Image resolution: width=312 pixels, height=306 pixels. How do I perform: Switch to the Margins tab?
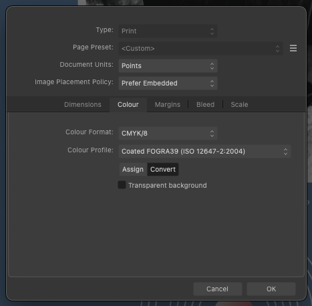pyautogui.click(x=168, y=104)
